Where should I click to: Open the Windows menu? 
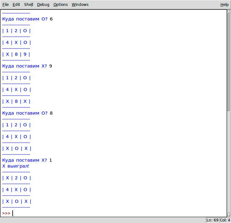tap(80, 5)
